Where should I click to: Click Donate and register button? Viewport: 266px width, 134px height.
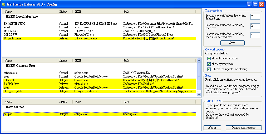coord(244,128)
